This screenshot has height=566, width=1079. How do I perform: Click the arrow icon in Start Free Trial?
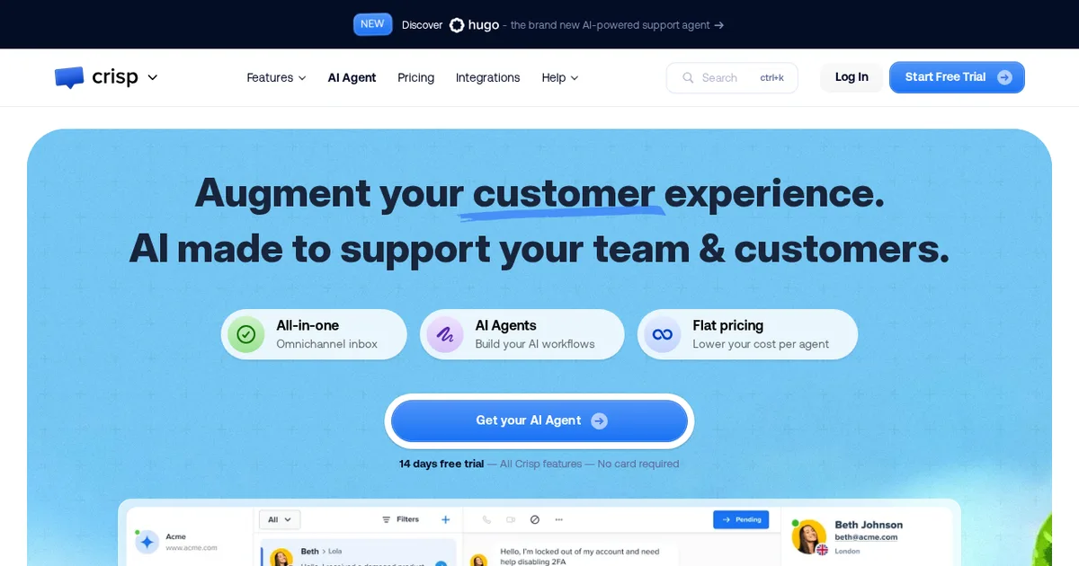(1004, 77)
